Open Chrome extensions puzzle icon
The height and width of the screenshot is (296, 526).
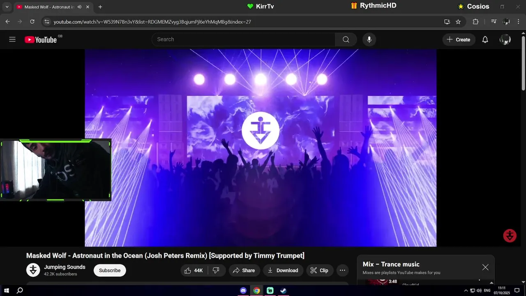[x=475, y=22]
